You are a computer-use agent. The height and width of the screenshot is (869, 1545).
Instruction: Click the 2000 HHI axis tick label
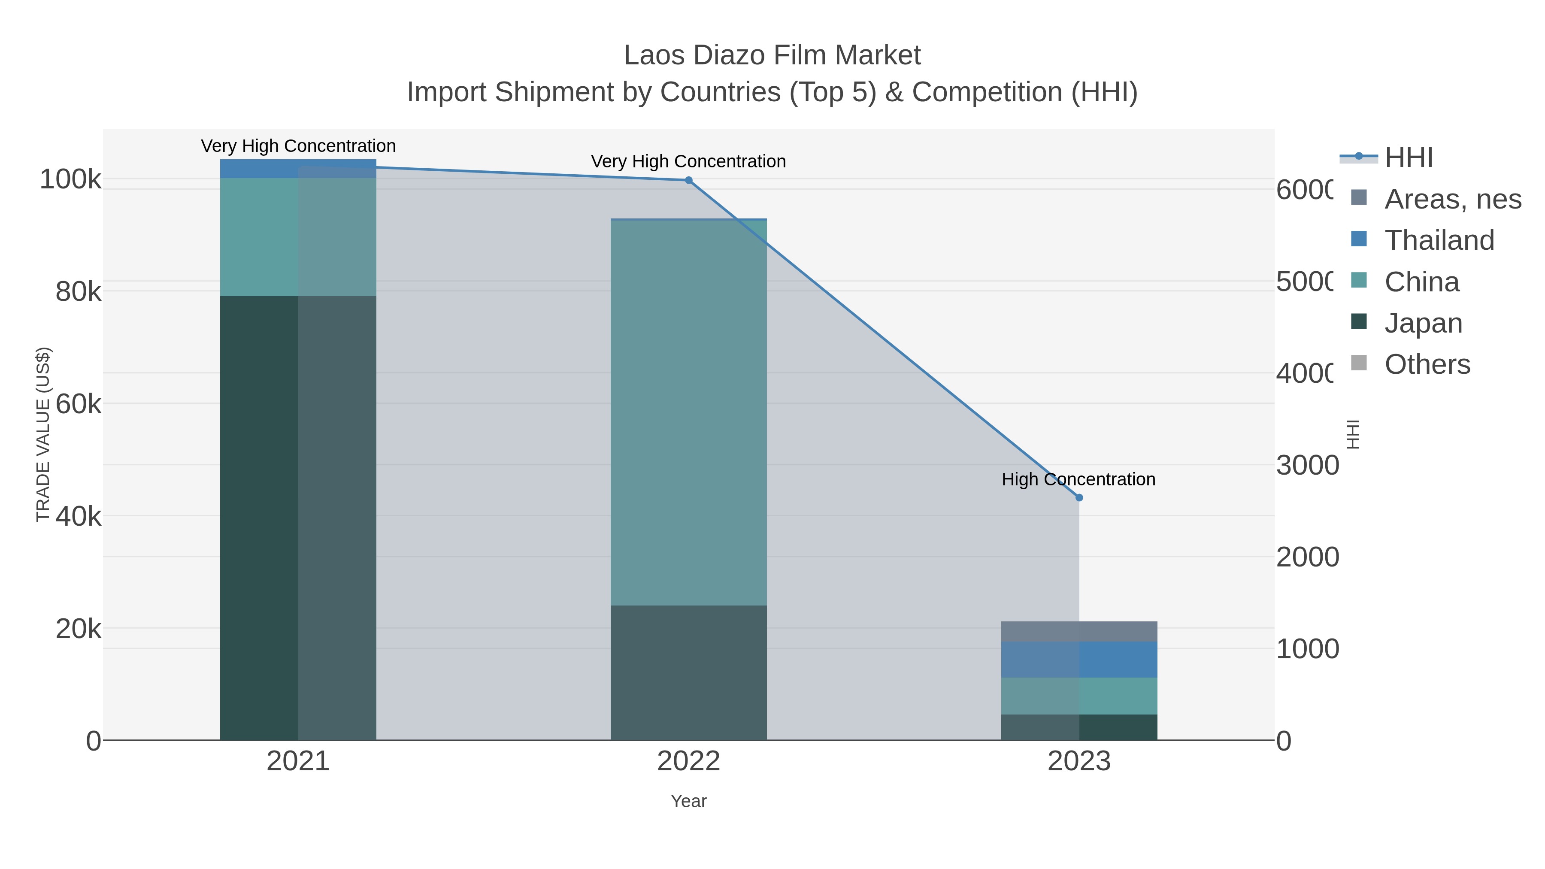[1308, 557]
